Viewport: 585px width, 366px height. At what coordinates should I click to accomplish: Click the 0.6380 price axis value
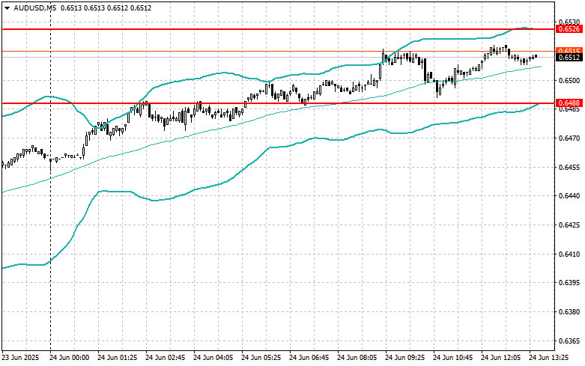click(569, 312)
